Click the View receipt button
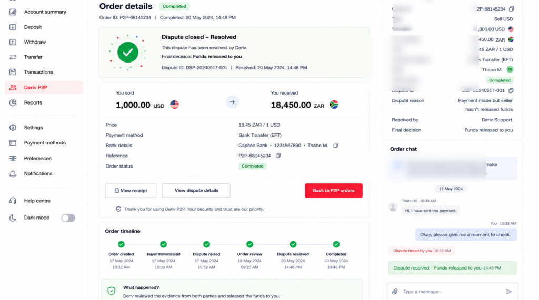Image resolution: width=539 pixels, height=300 pixels. [131, 191]
